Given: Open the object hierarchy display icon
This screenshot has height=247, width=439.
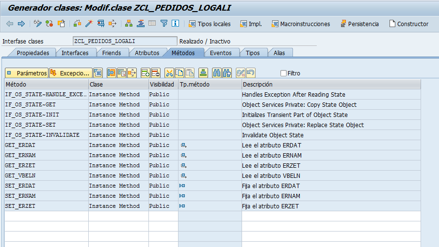Looking at the screenshot, I should 129,24.
